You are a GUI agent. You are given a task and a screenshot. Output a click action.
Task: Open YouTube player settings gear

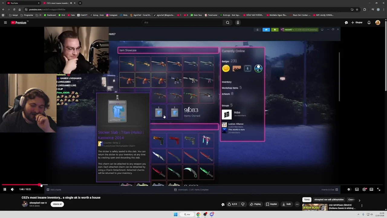tap(364, 189)
